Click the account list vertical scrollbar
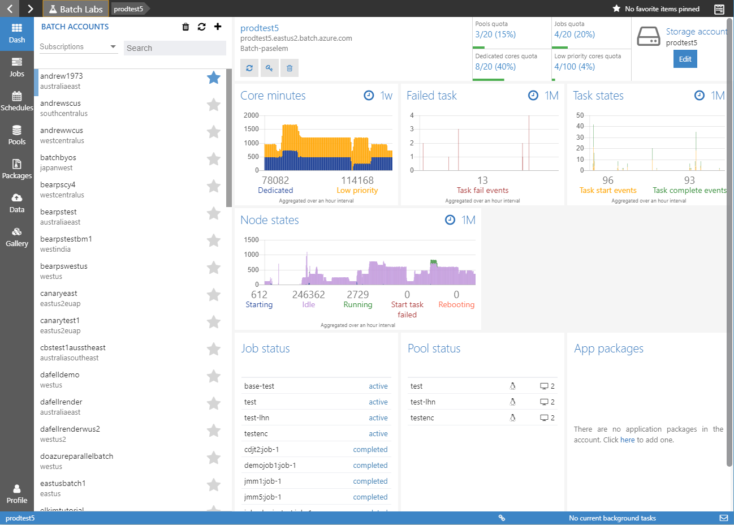 tap(229, 138)
